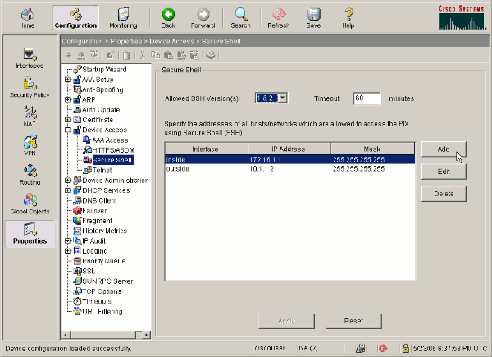This screenshot has height=357, width=492.
Task: Select Fragment in the tree
Action: (x=97, y=221)
